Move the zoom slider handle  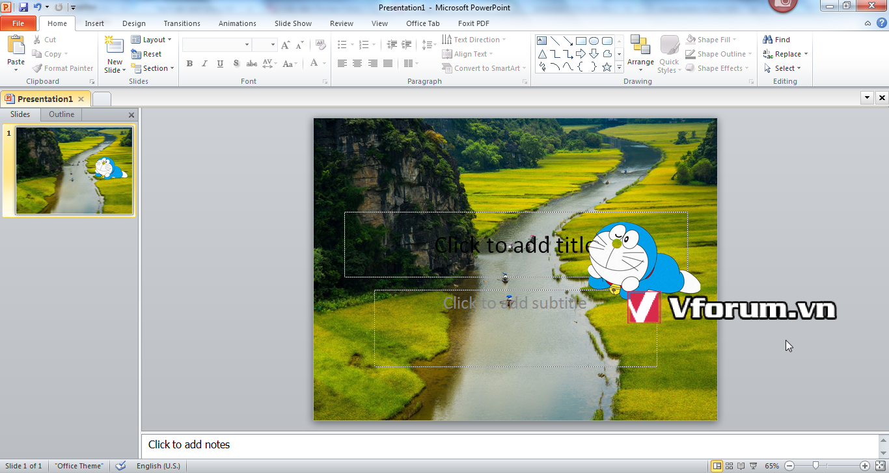(815, 466)
